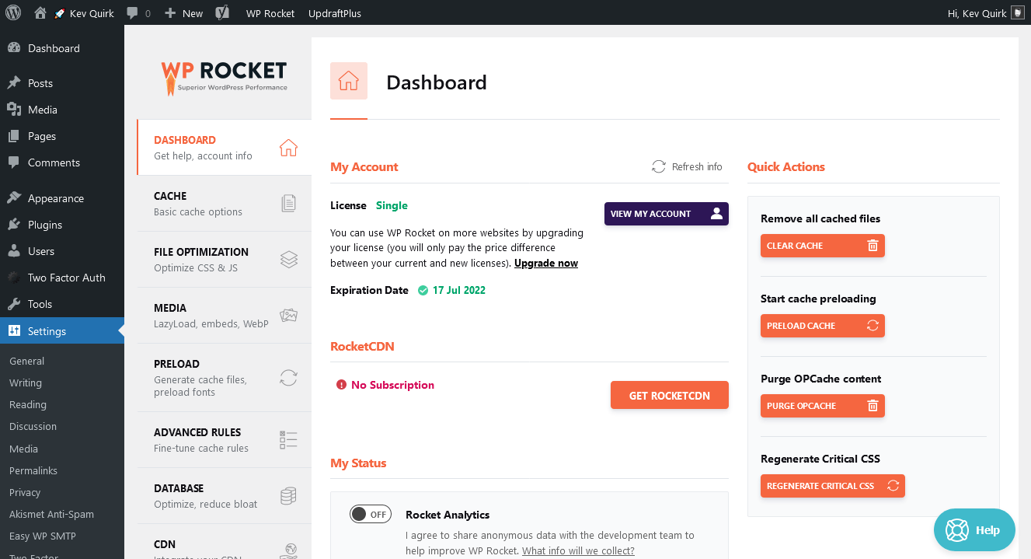1031x559 pixels.
Task: Open the Hi, Kev Quirk account menu
Action: (x=977, y=12)
